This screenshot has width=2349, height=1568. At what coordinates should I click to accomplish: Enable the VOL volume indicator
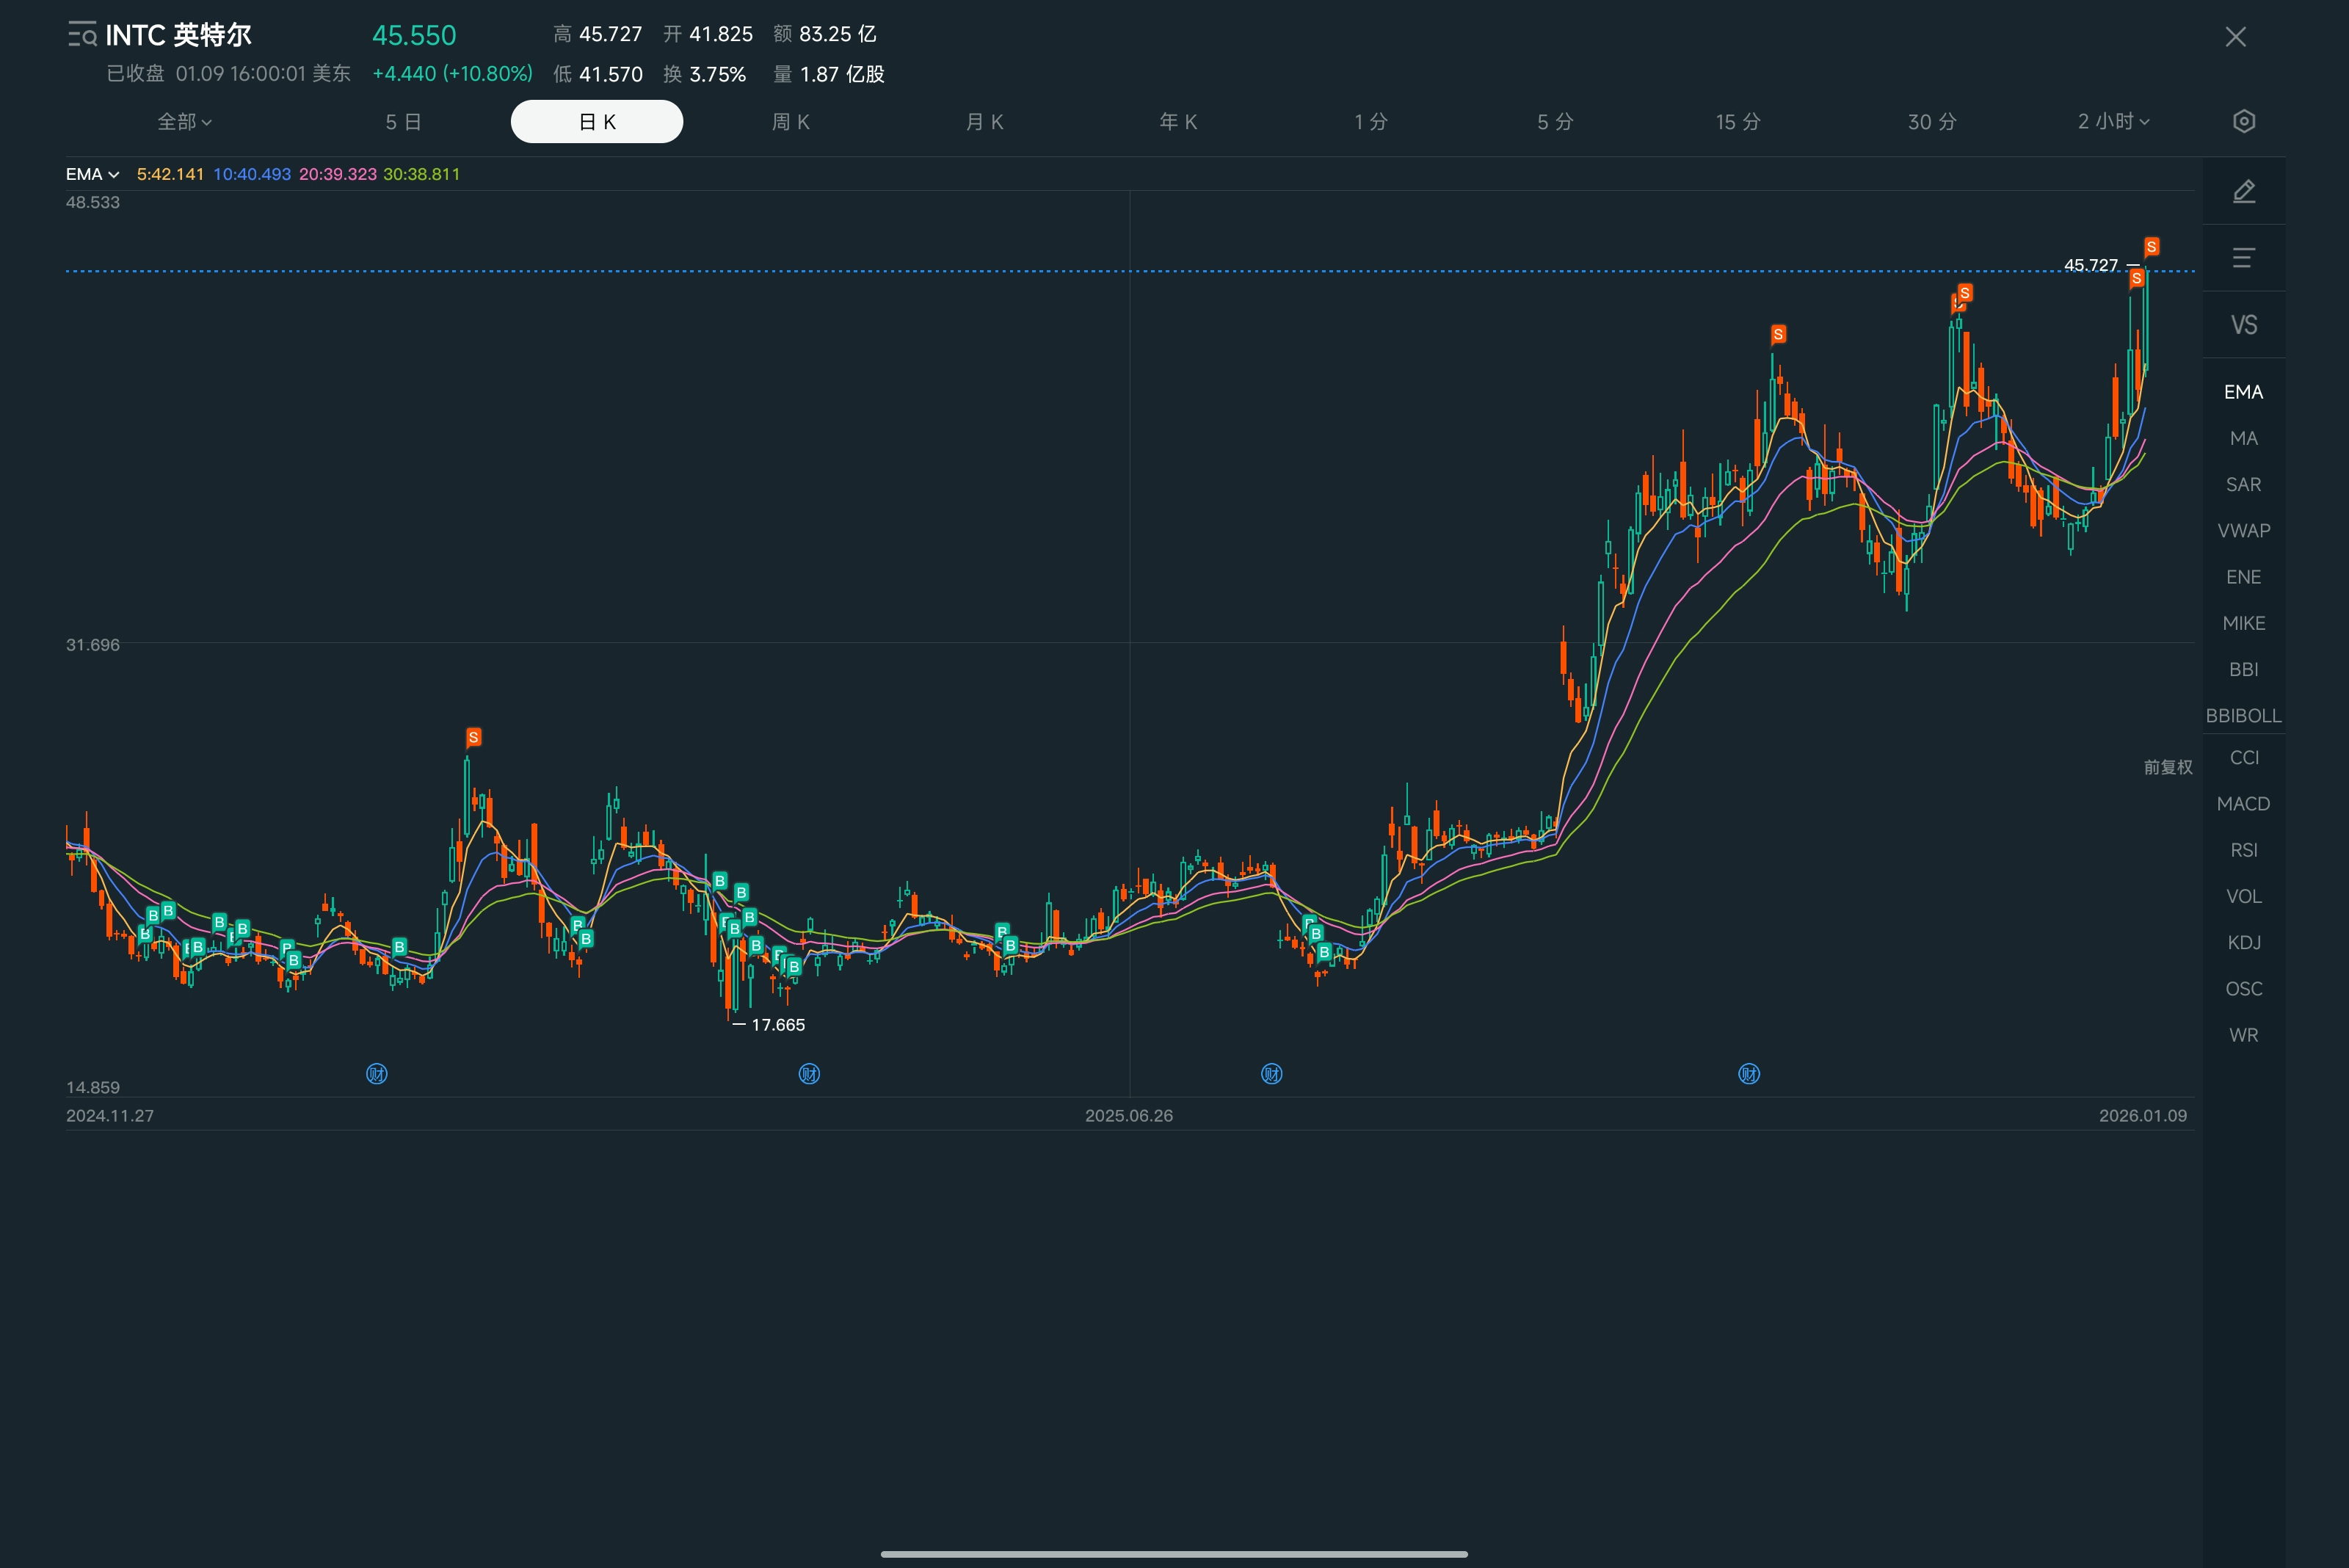click(x=2243, y=896)
